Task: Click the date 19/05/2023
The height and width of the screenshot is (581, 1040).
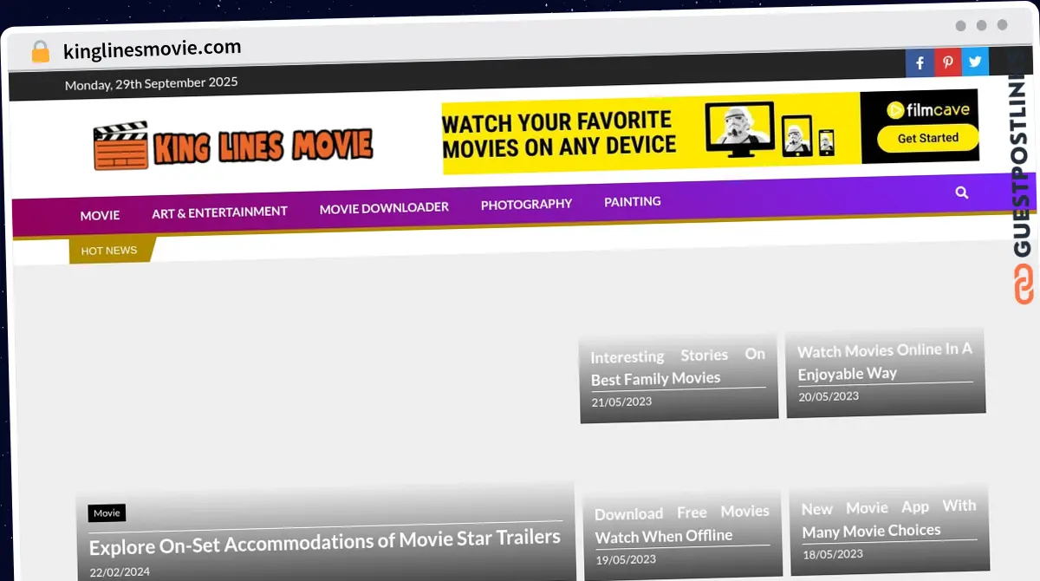Action: [x=626, y=559]
